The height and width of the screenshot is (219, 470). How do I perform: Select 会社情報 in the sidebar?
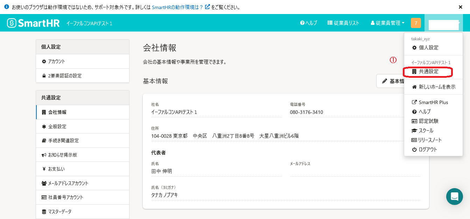(x=83, y=112)
